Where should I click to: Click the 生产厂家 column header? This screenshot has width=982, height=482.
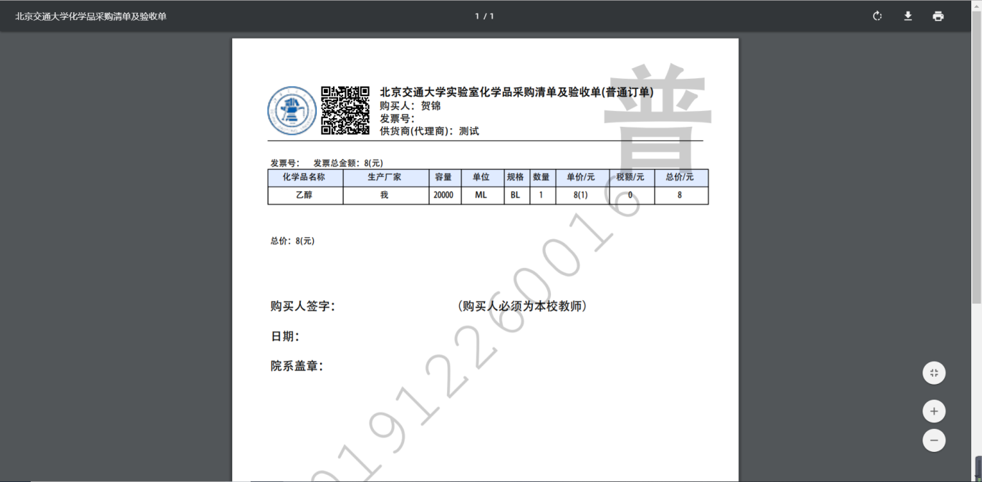(385, 177)
